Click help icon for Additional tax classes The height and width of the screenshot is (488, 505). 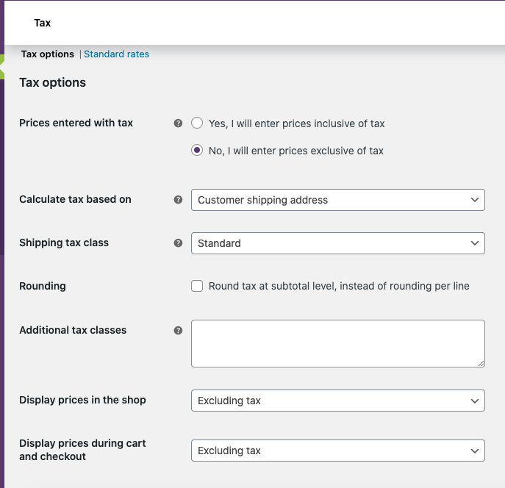click(178, 331)
